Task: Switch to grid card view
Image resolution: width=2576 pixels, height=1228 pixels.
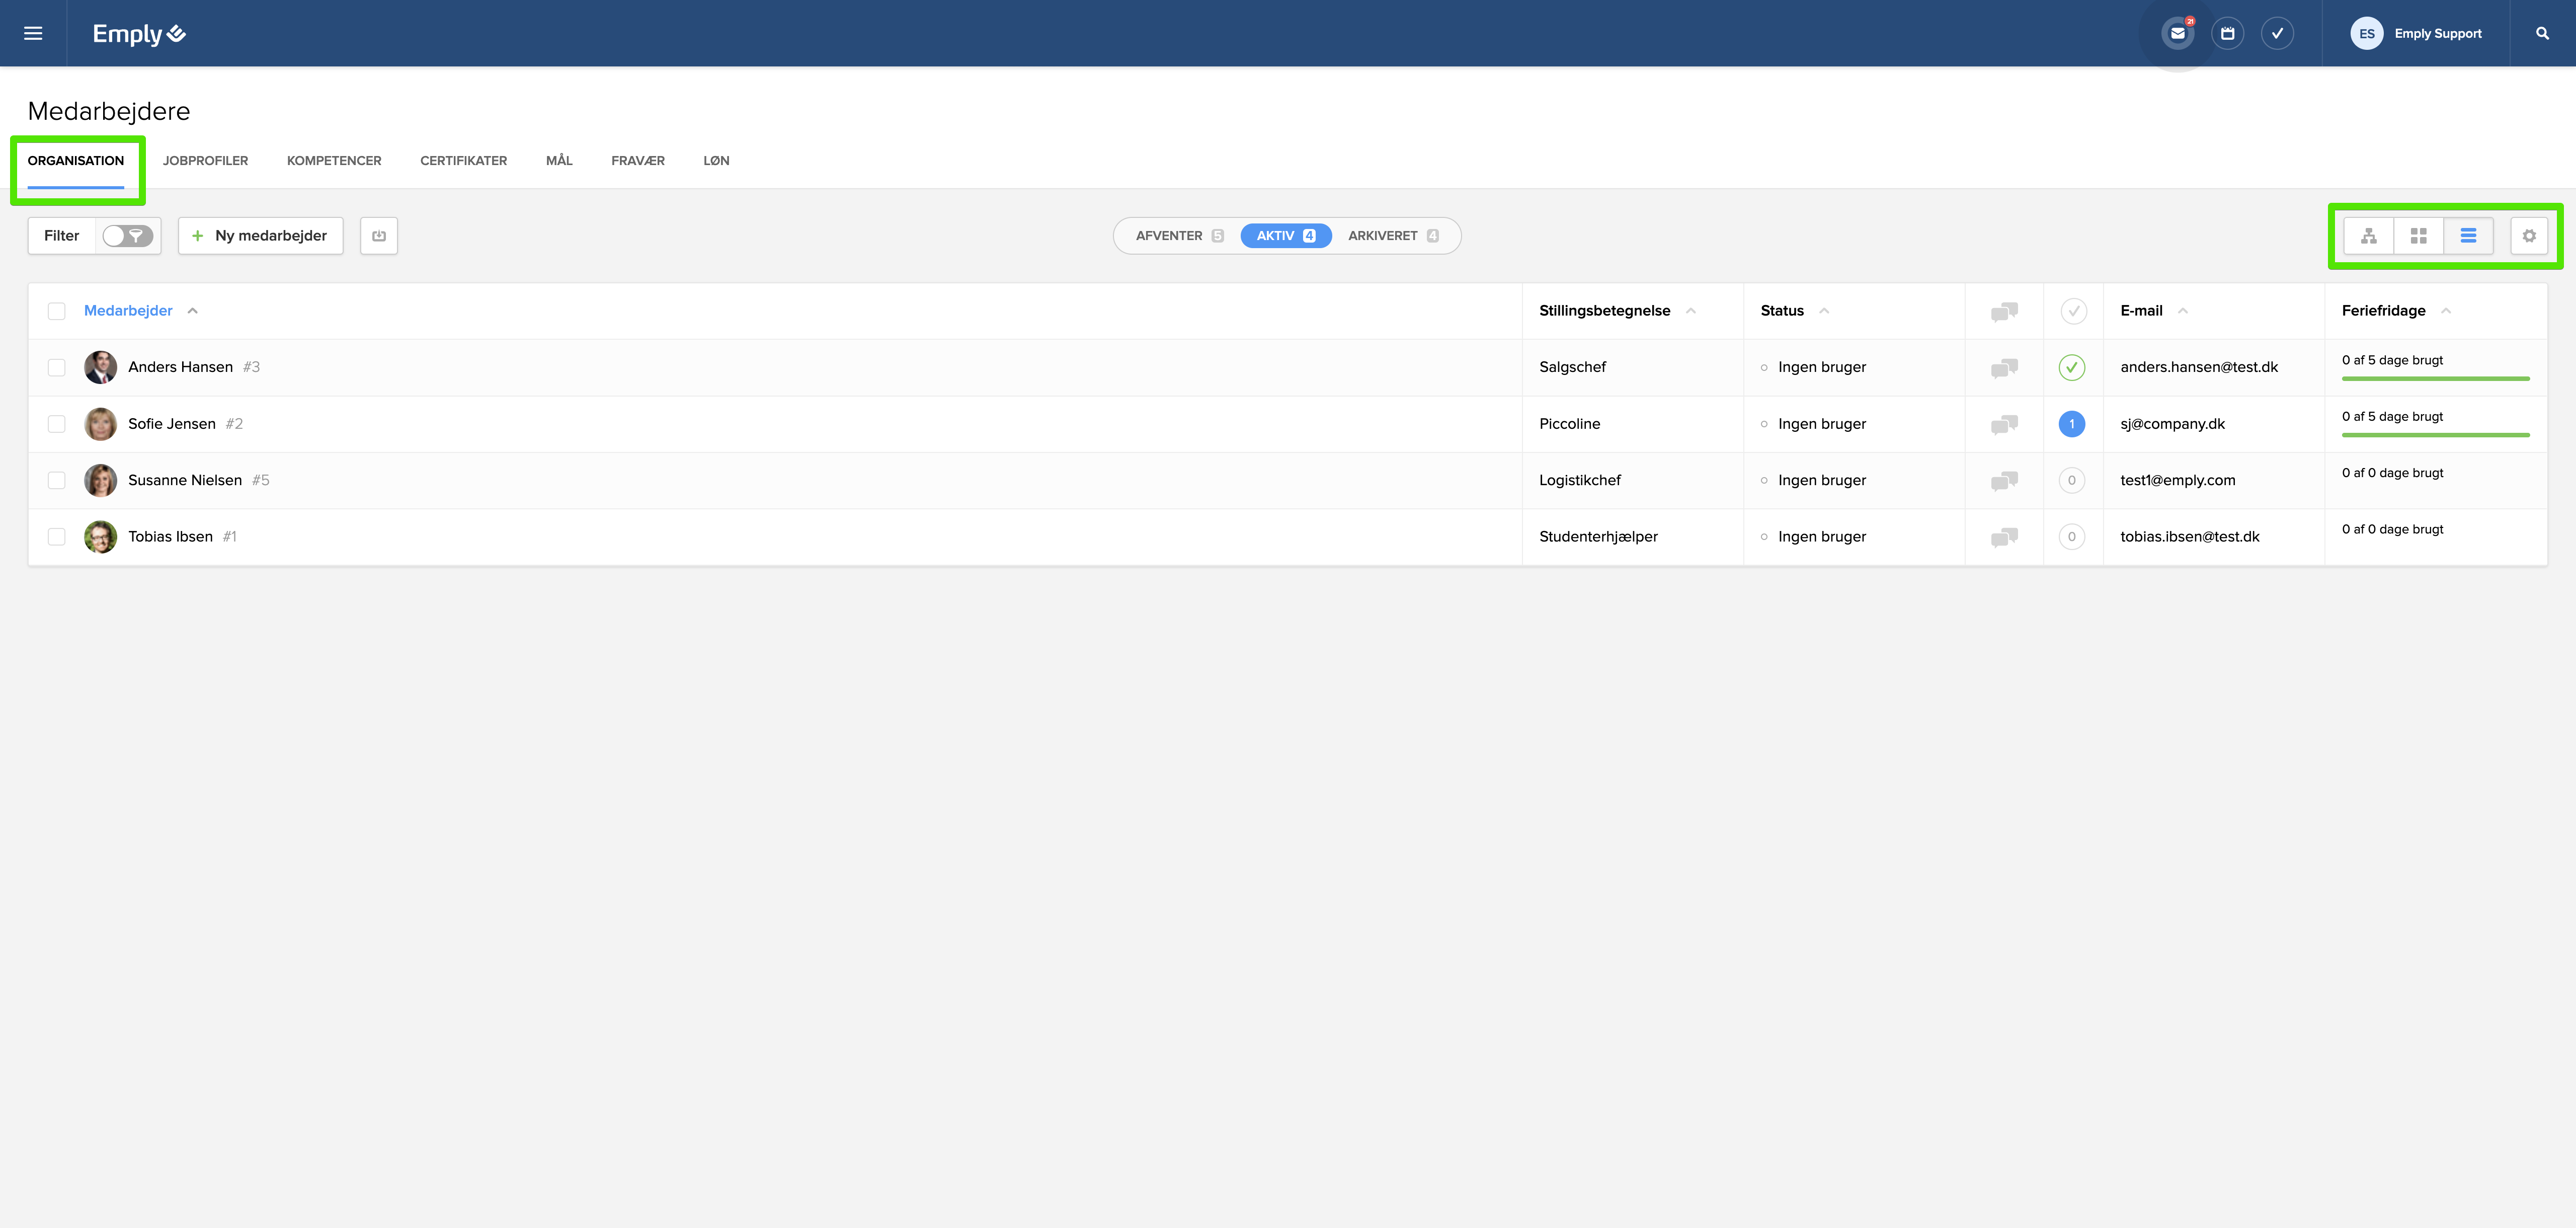Action: [x=2418, y=236]
